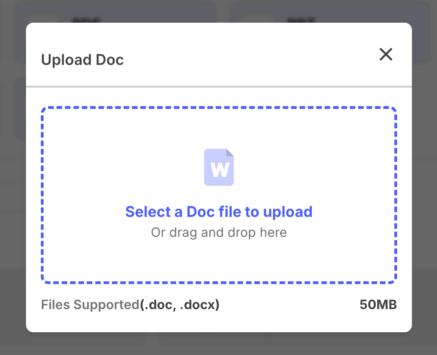Viewport: 437px width, 355px height.
Task: Click the blurred card behind dialog's top-left
Action: point(114,13)
